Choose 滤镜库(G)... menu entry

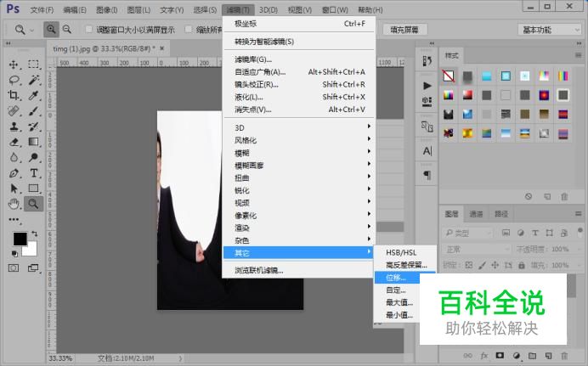point(299,59)
